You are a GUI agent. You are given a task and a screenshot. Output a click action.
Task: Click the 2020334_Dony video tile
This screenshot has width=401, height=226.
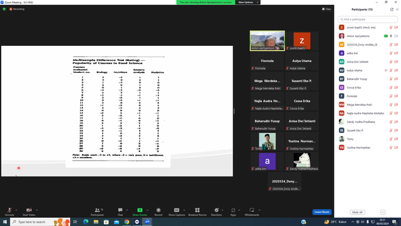284,181
